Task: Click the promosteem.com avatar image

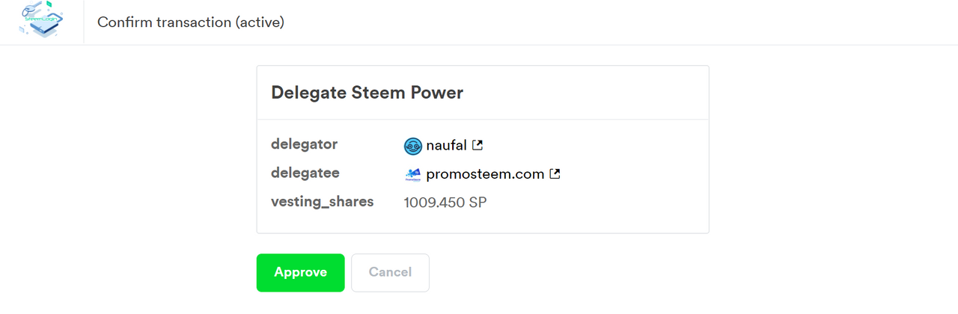Action: click(413, 174)
